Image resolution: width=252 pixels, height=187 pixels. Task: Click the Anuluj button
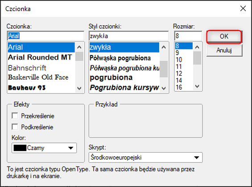224,50
